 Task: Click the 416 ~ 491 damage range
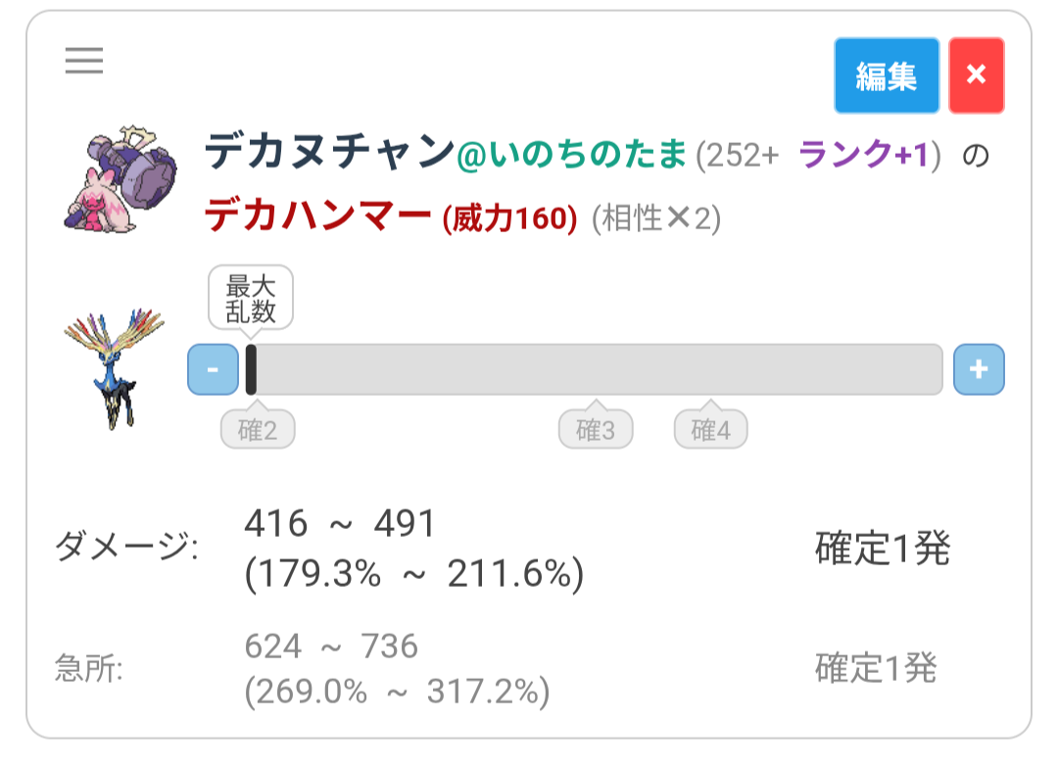pyautogui.click(x=339, y=525)
